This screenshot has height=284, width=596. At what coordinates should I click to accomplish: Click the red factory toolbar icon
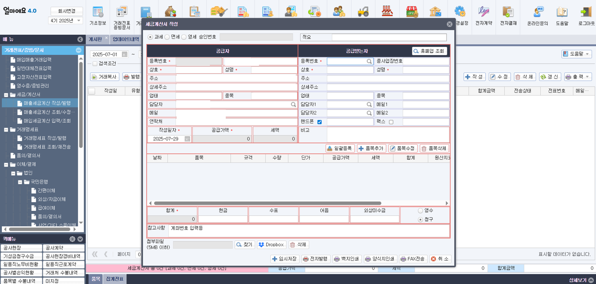(x=387, y=12)
